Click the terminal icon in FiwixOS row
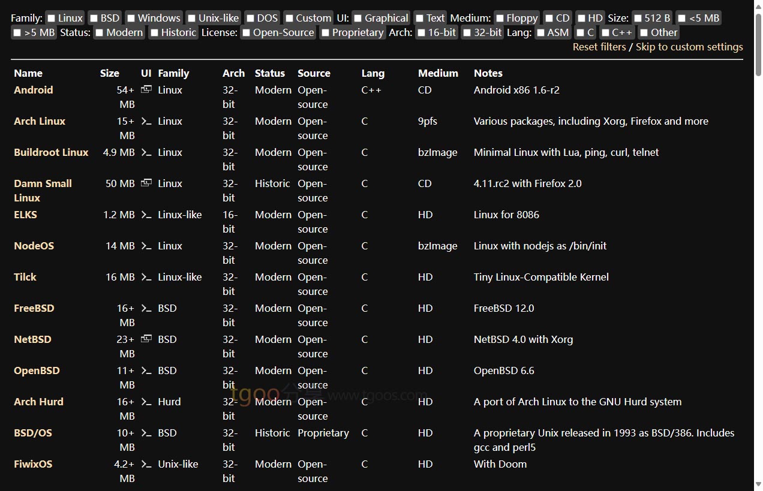 click(x=146, y=464)
